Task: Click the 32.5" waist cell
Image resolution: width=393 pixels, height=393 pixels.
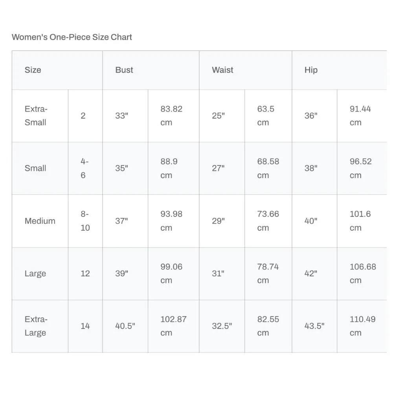Action: point(222,326)
